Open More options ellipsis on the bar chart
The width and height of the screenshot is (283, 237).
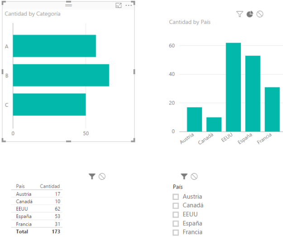[129, 5]
